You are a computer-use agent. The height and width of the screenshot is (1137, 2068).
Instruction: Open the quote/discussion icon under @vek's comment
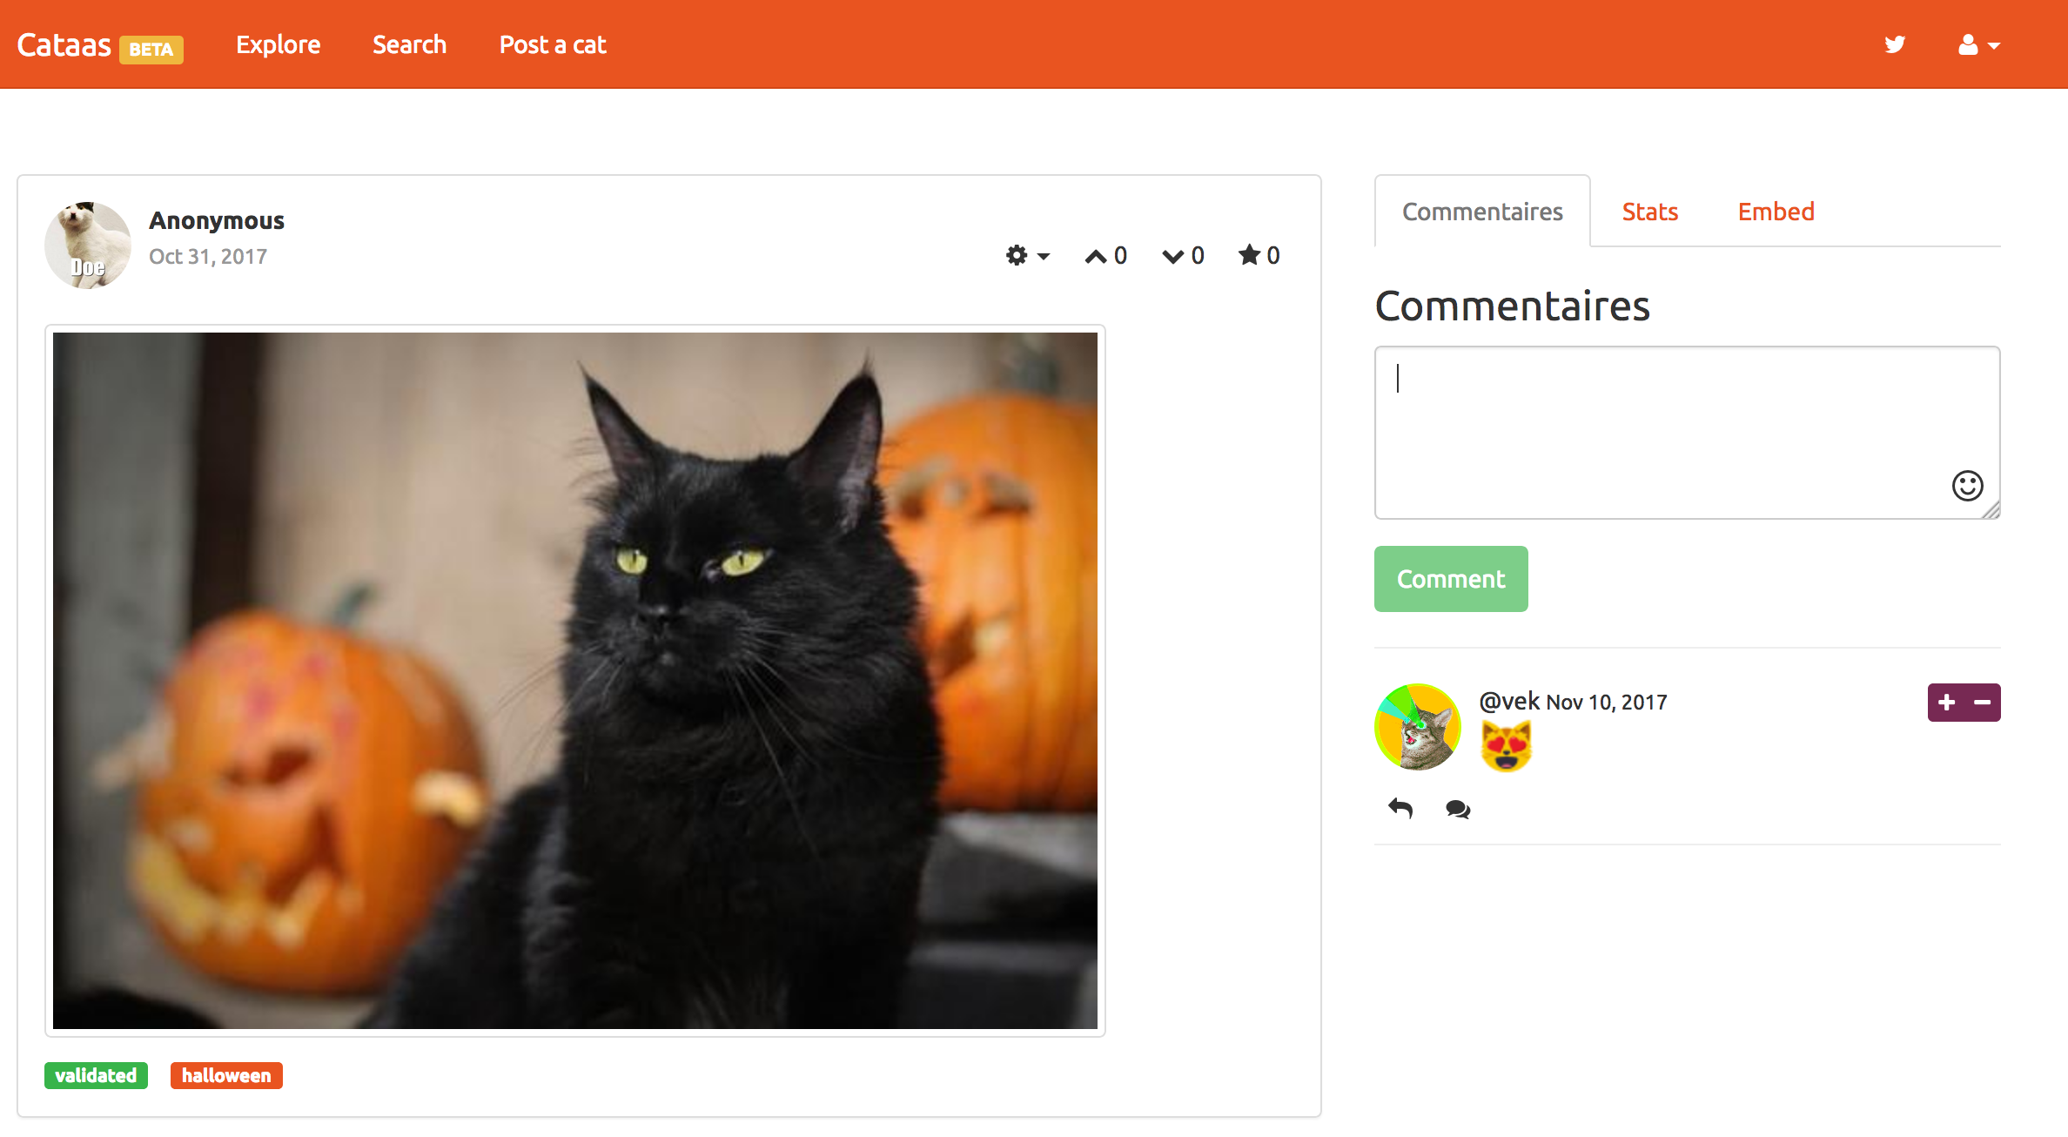point(1456,810)
